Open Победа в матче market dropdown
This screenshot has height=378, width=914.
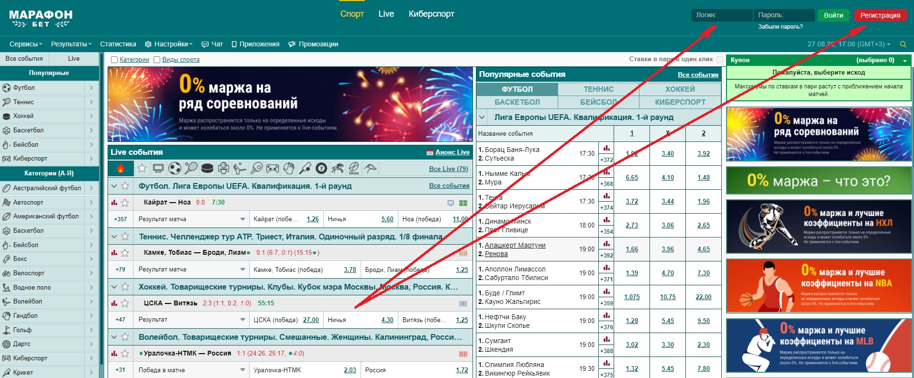(242, 370)
